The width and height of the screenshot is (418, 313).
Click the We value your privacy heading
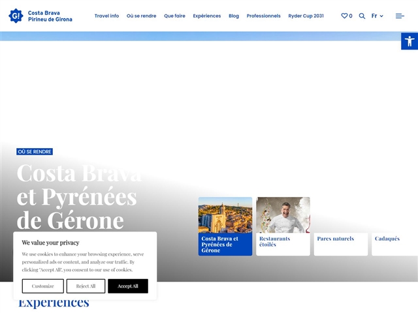pyautogui.click(x=51, y=243)
